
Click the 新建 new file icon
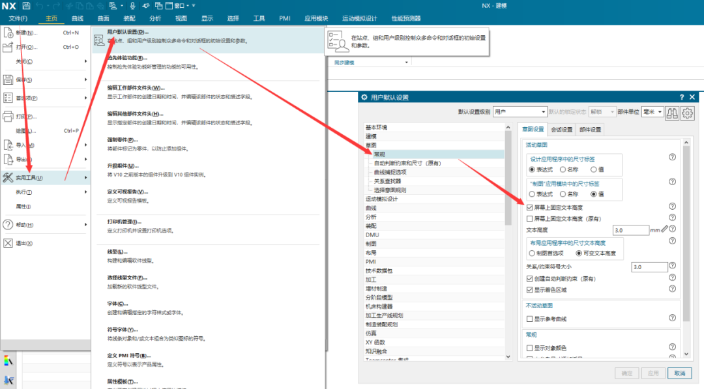pos(8,32)
